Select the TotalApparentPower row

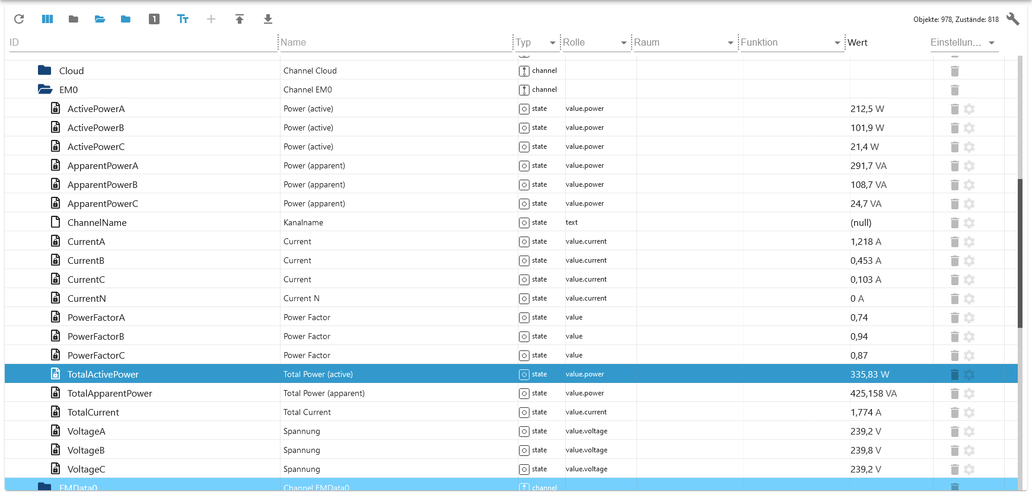pos(511,394)
